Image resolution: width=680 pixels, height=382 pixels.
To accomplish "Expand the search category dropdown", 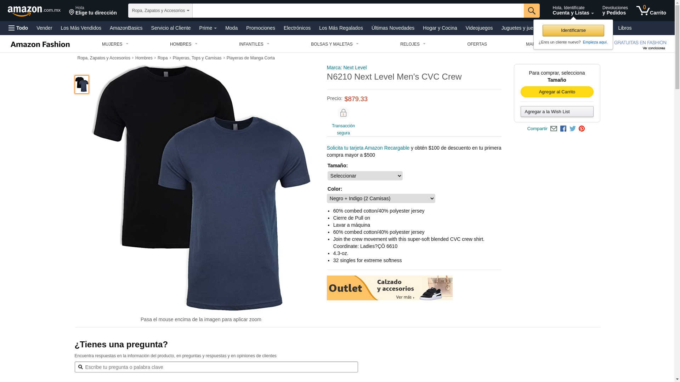I will point(160,11).
